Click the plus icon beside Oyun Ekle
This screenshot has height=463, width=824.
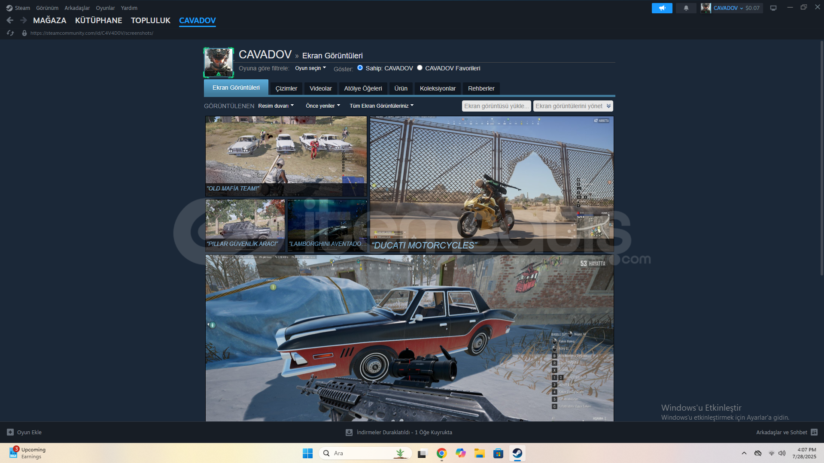click(x=10, y=432)
